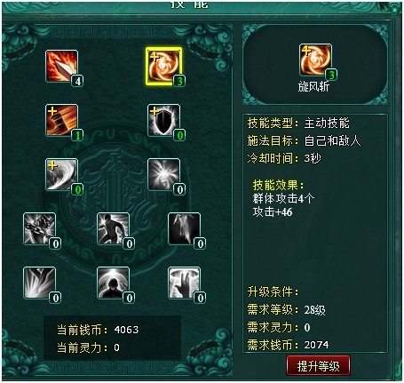Click the 旋风斩 skill preview icon
The height and width of the screenshot is (383, 404).
coord(315,60)
